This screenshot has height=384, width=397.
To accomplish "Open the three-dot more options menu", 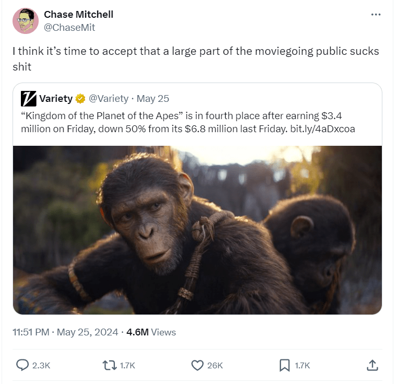I will [x=376, y=15].
